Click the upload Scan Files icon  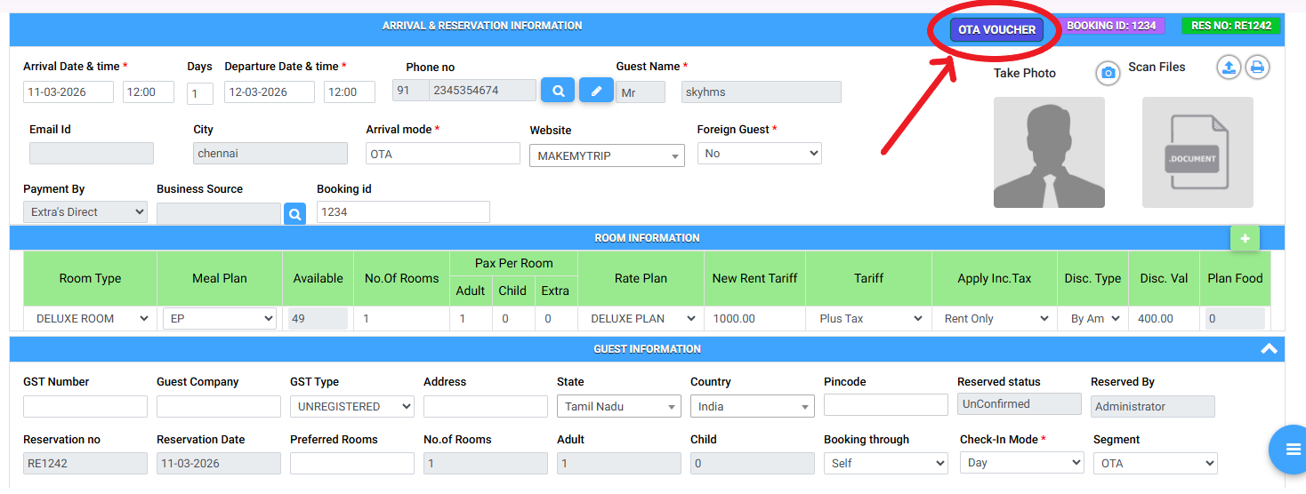click(x=1229, y=67)
